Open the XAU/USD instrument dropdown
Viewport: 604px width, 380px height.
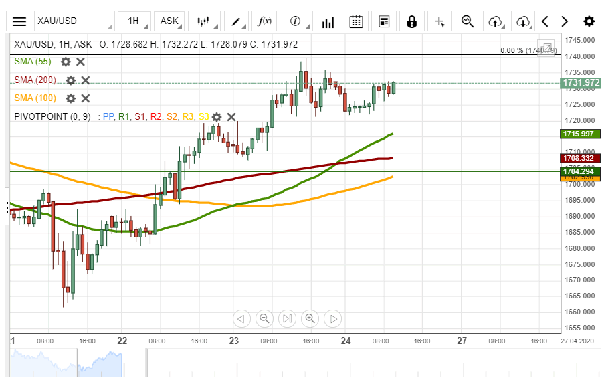tap(74, 21)
